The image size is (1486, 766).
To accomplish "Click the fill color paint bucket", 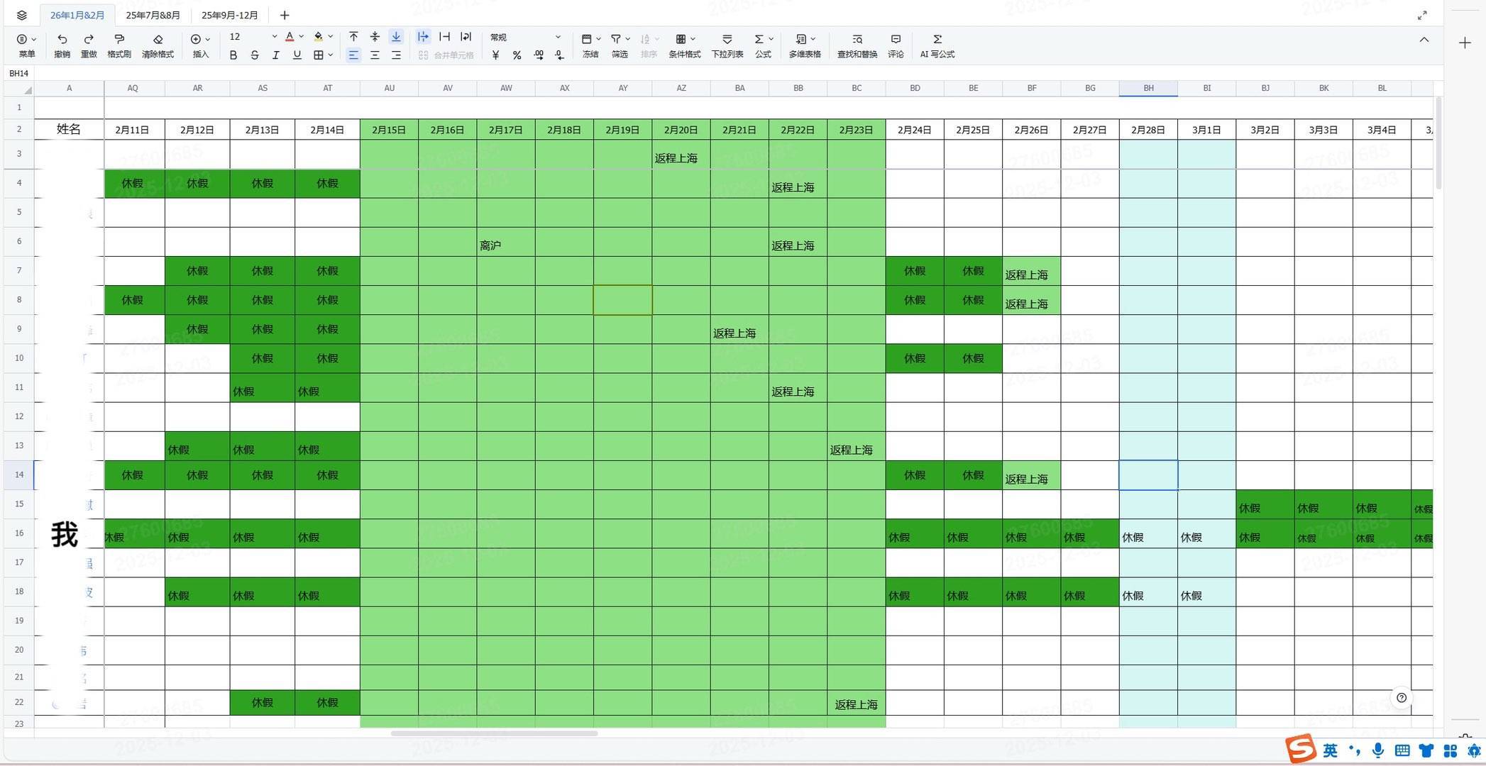I will point(318,37).
